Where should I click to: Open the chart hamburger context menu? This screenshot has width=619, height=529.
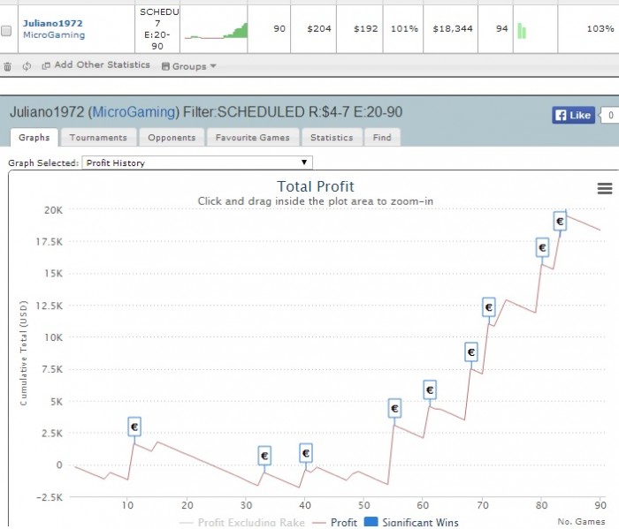coord(604,189)
